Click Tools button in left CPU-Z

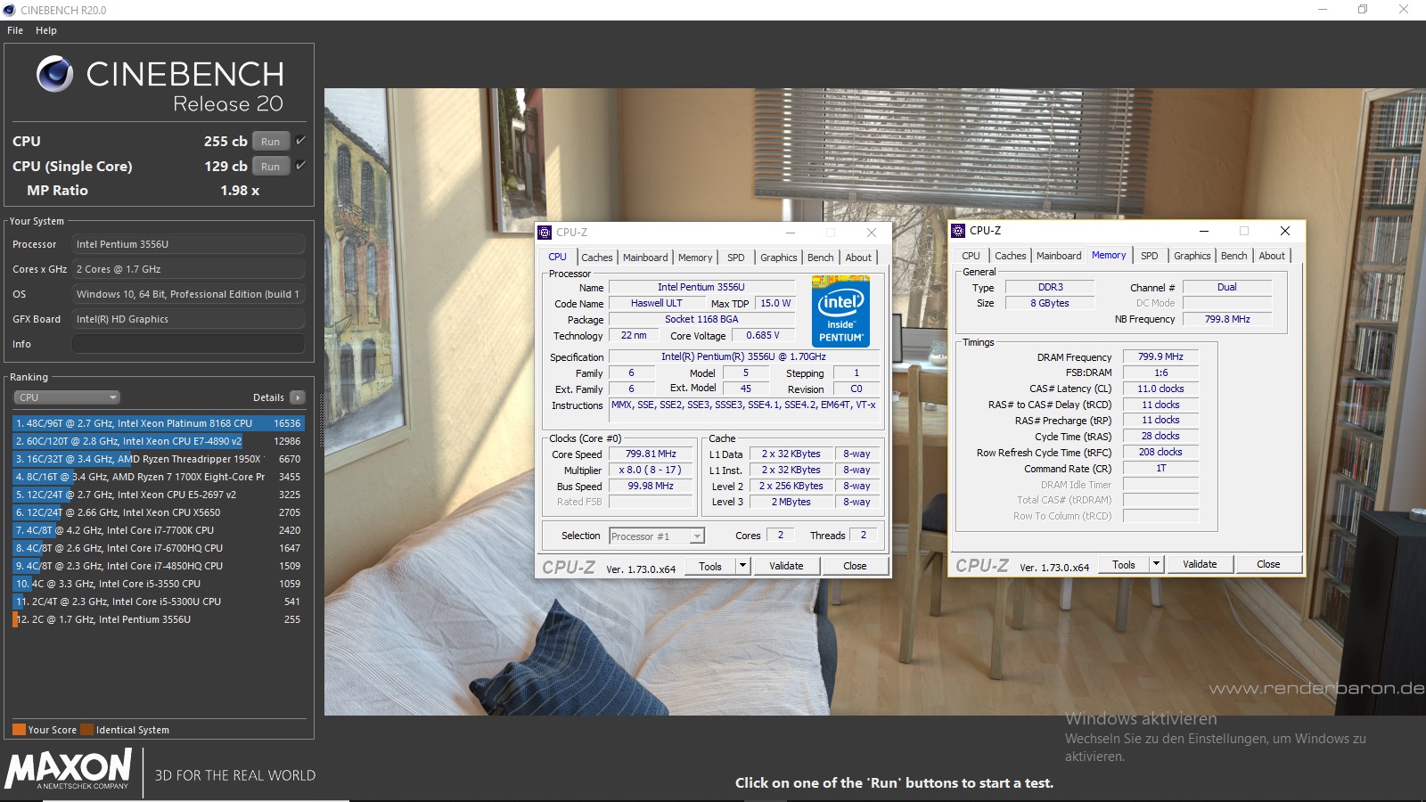click(x=710, y=566)
